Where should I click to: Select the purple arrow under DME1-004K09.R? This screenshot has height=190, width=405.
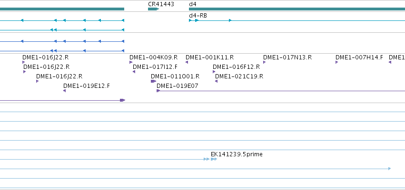(131, 62)
